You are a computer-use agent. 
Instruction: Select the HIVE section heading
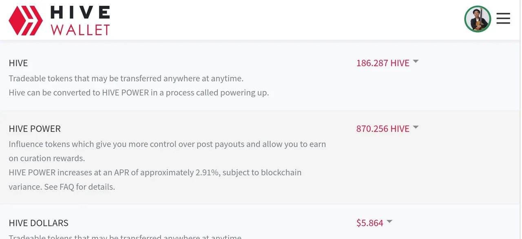point(18,63)
